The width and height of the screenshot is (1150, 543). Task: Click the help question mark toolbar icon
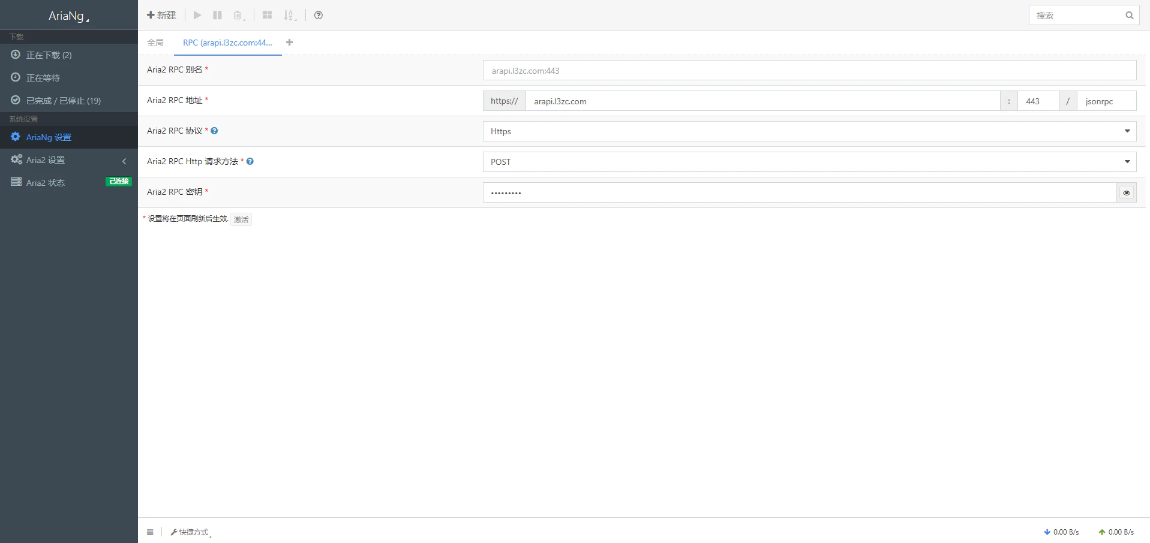(x=319, y=15)
